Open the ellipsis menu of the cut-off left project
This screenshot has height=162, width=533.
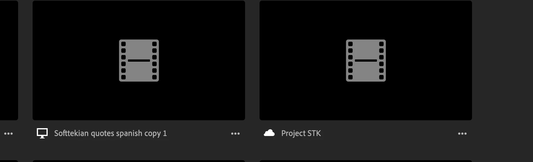coord(8,134)
